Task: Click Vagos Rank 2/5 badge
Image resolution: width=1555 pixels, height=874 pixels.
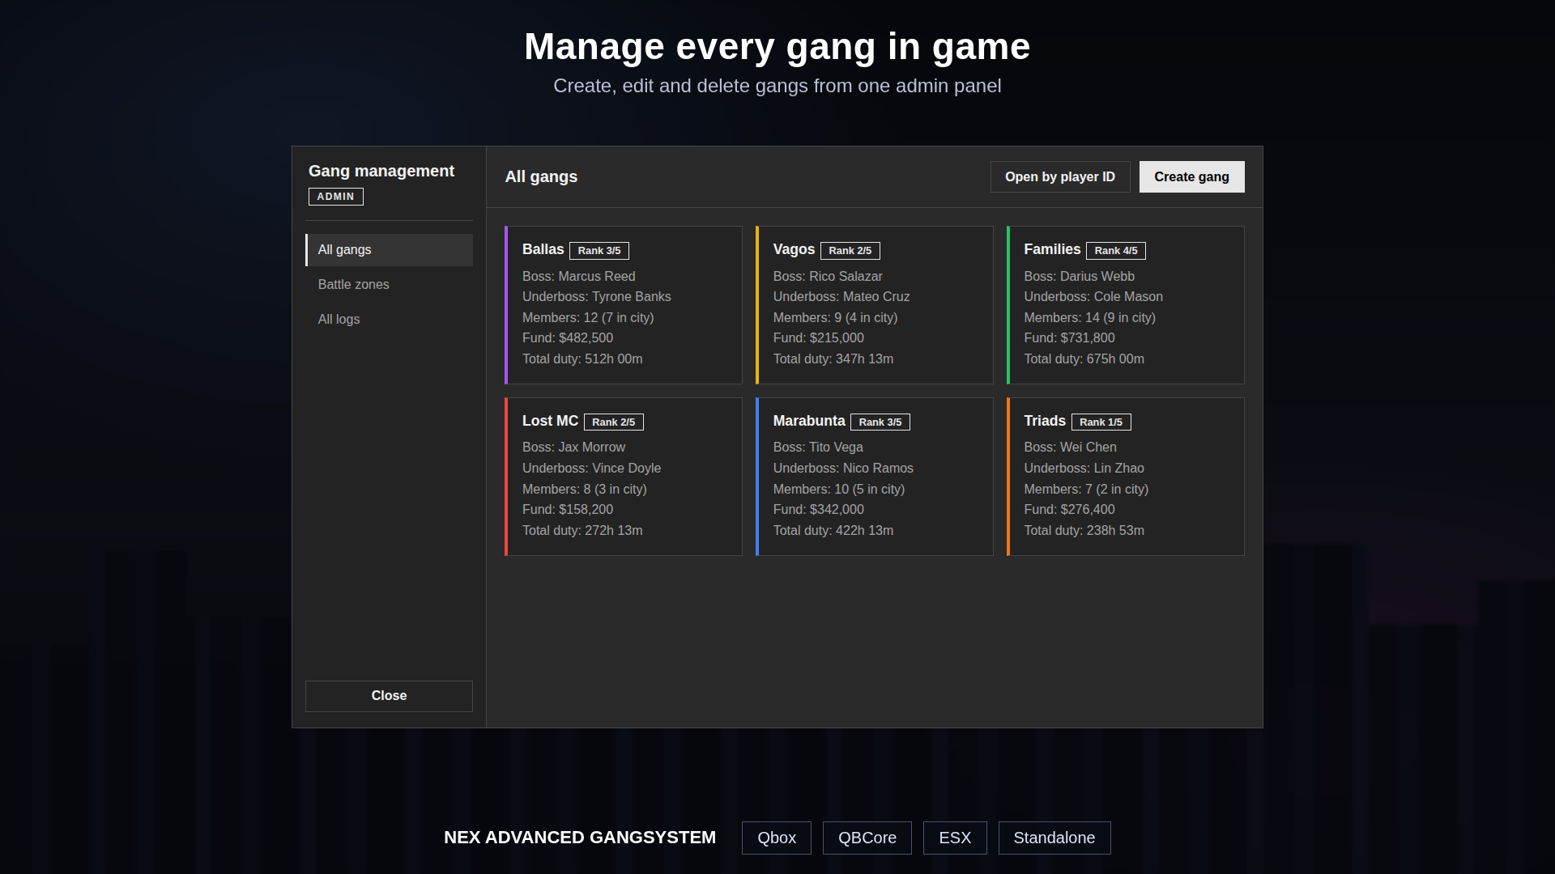Action: pyautogui.click(x=850, y=251)
